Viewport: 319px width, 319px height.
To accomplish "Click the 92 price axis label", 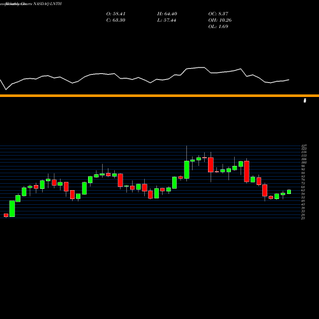I will point(303,170).
